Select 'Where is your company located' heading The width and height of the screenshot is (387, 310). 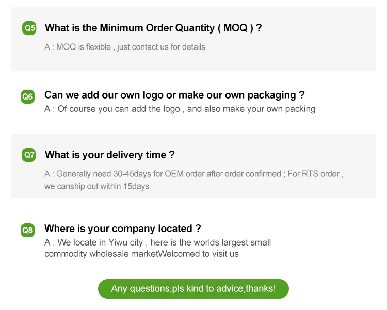[x=122, y=229]
